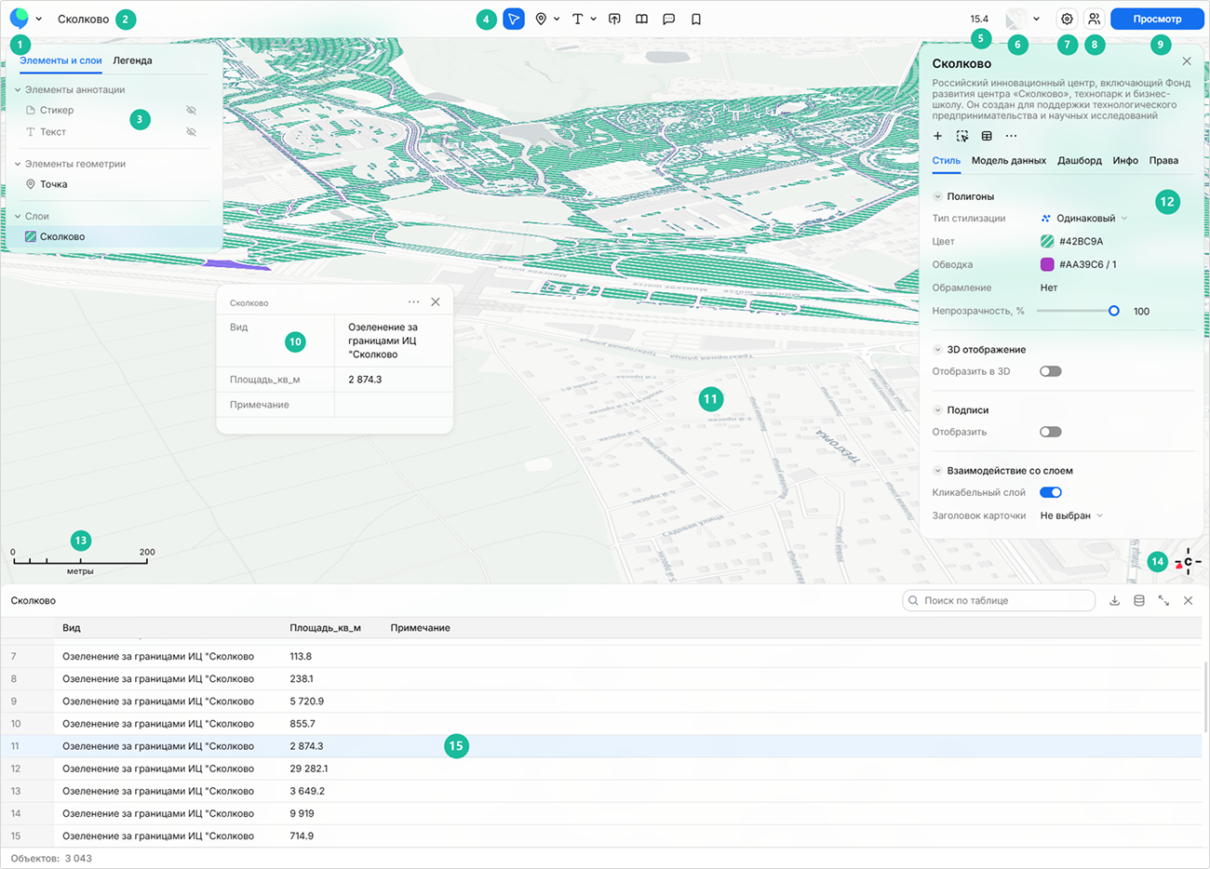The height and width of the screenshot is (869, 1210).
Task: Click the Примечание column header in the table
Action: pos(421,628)
